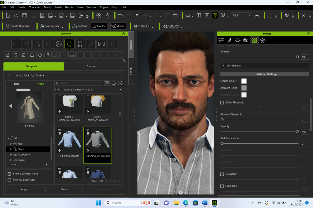The width and height of the screenshot is (313, 208).
Task: Expand the Hair tree node
Action: (x=11, y=144)
